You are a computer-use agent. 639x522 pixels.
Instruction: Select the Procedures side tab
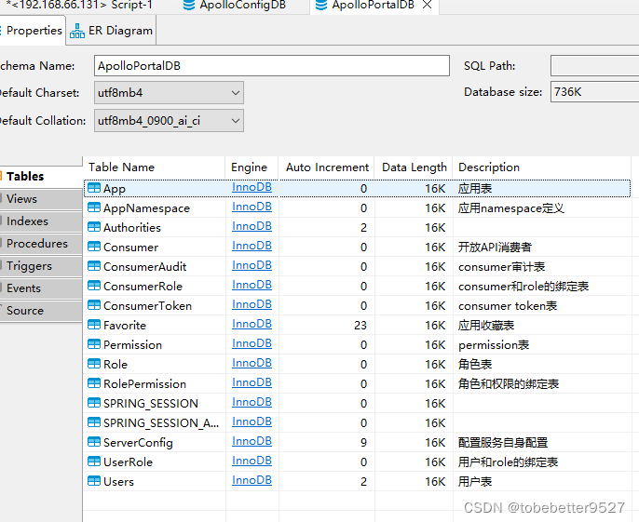41,244
